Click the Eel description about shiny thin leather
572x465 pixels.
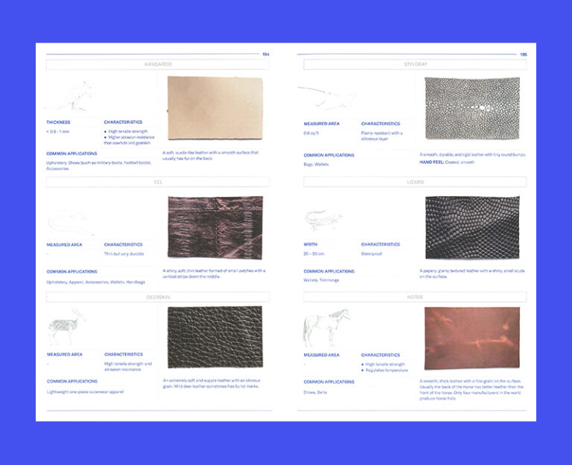pyautogui.click(x=214, y=273)
